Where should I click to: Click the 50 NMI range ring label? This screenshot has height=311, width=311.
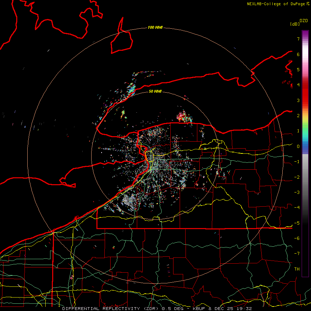click(155, 91)
